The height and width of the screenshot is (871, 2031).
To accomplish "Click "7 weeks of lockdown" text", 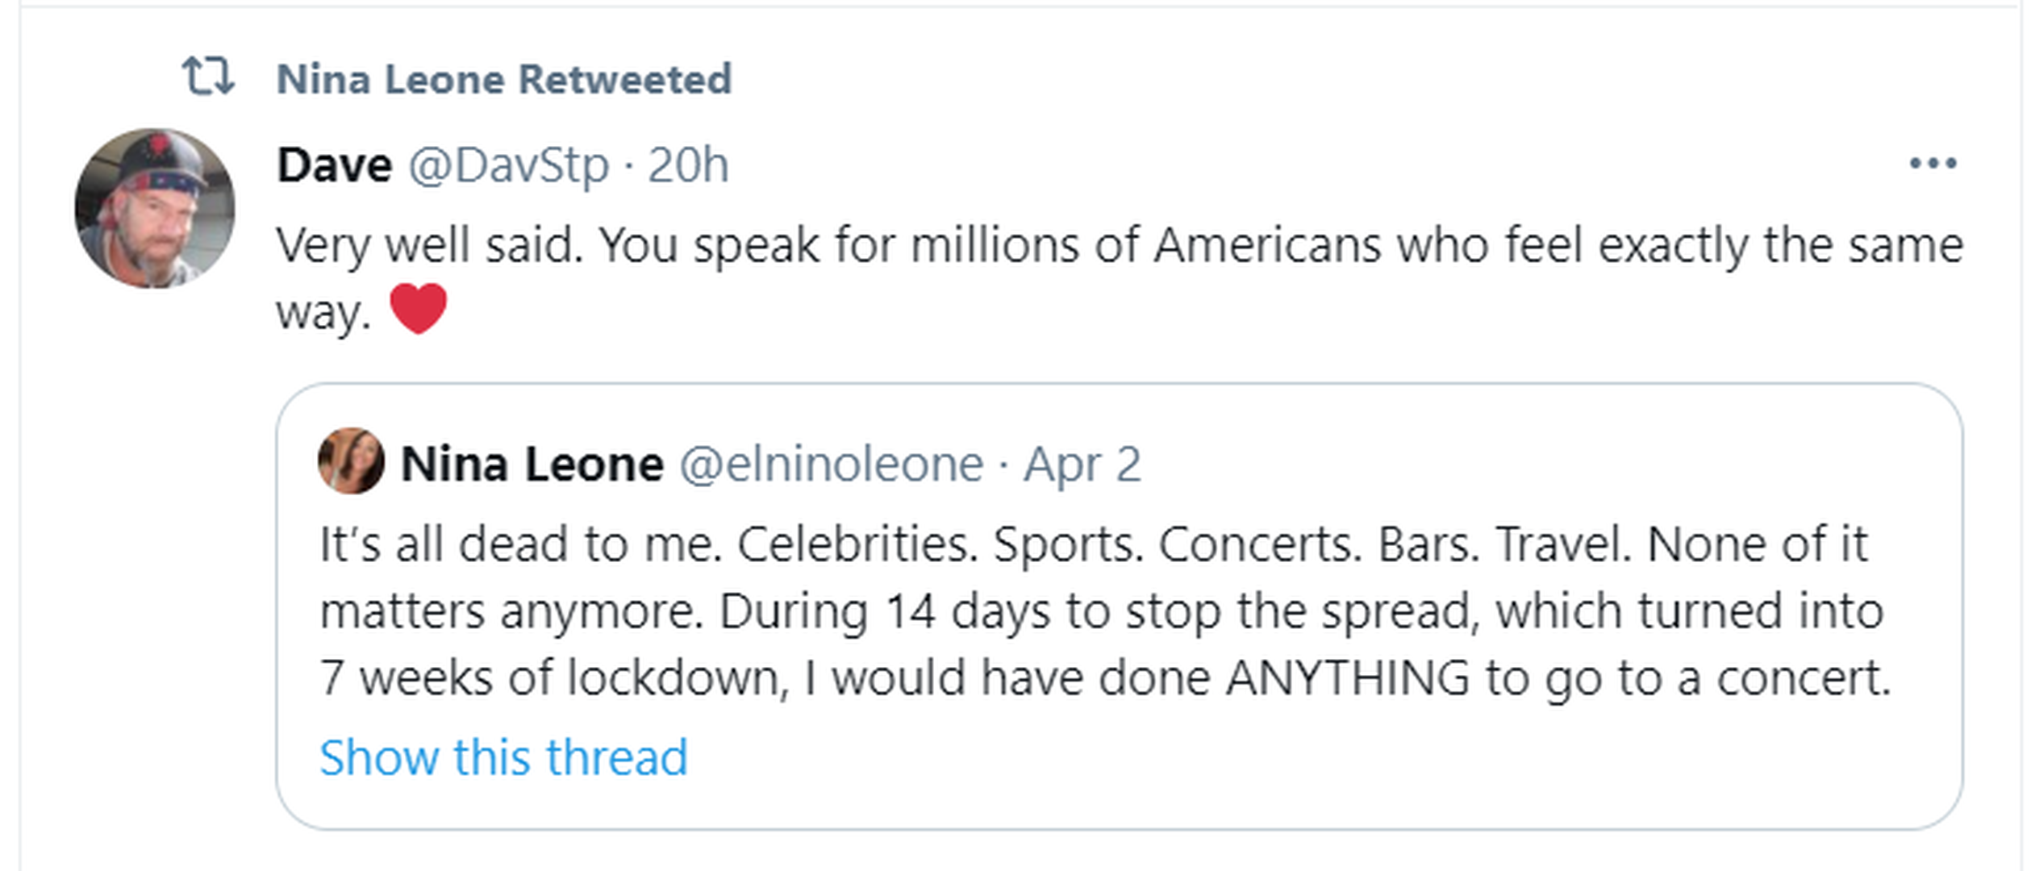I will click(553, 677).
